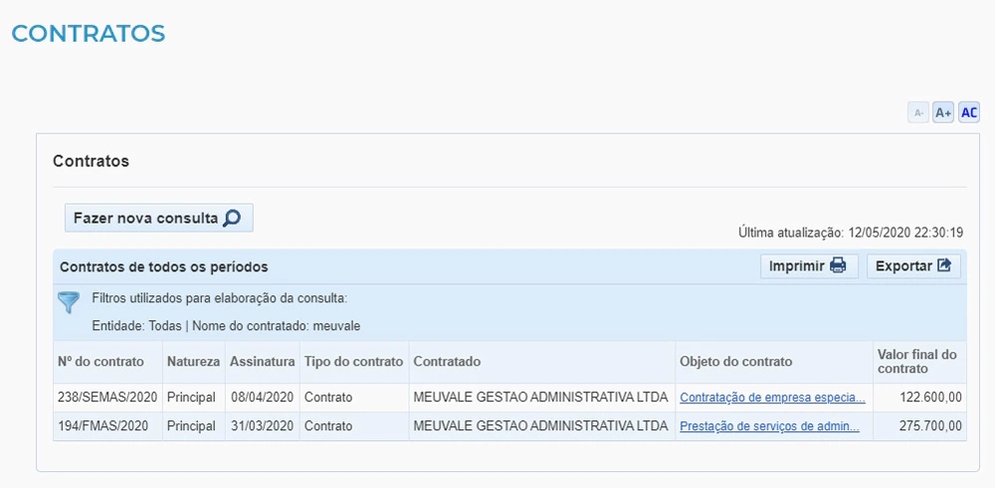Open the Contratação de empresa especia... link
995x488 pixels.
click(772, 398)
